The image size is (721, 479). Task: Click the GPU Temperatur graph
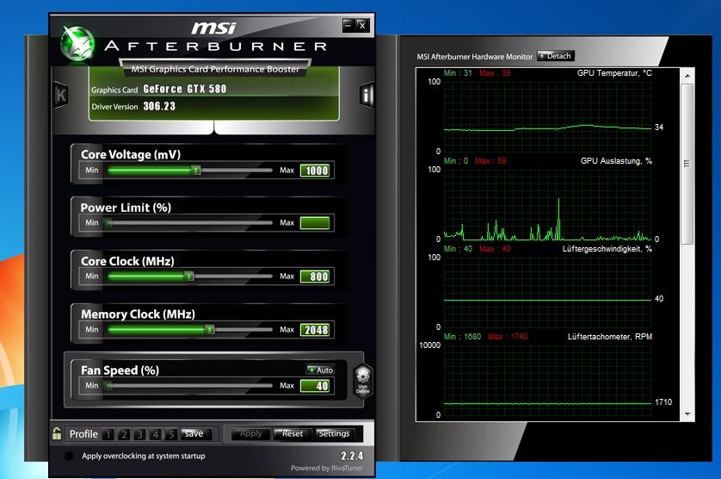547,116
